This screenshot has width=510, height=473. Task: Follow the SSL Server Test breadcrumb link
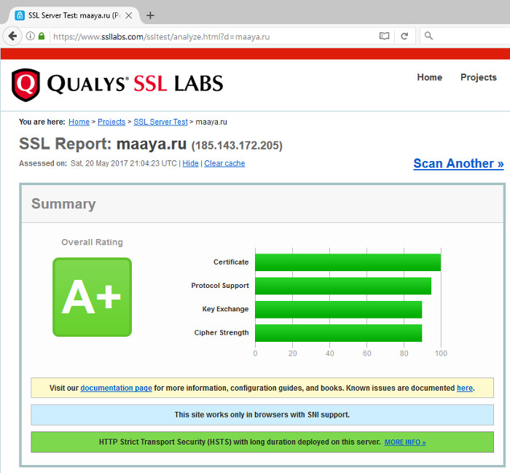coord(161,122)
